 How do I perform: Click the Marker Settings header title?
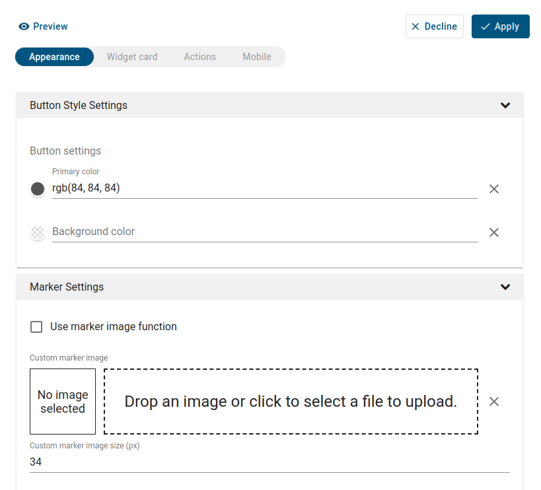tap(67, 287)
